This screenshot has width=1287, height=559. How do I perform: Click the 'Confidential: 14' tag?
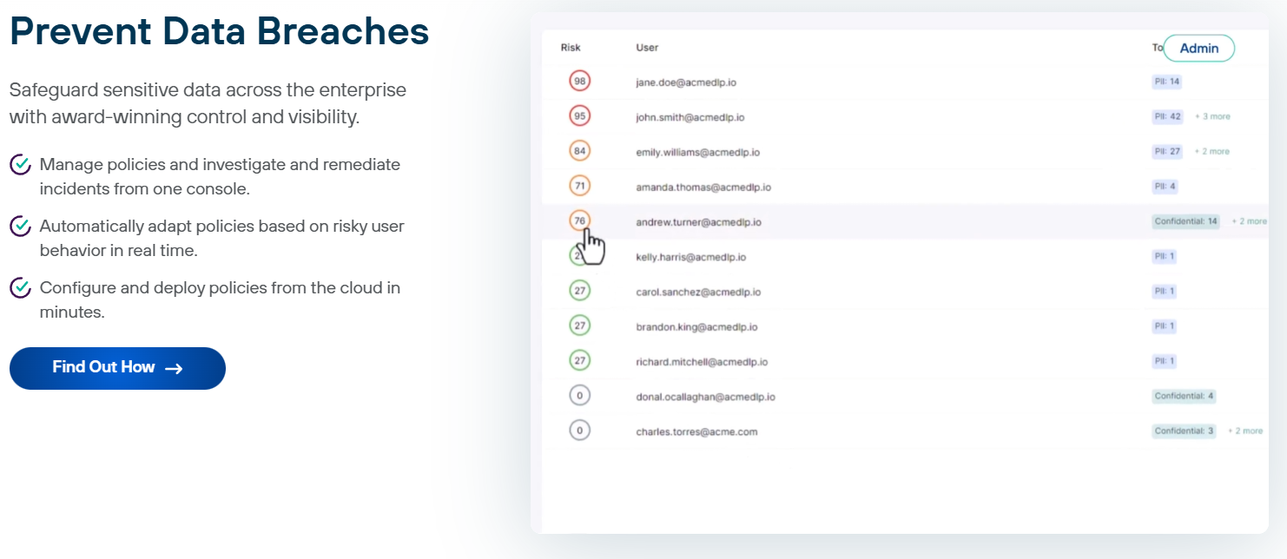[1186, 221]
